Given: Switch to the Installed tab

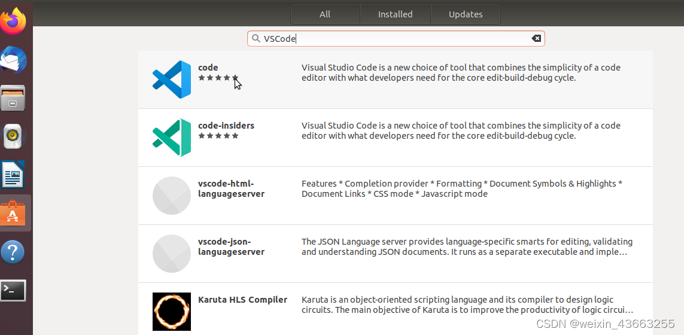Looking at the screenshot, I should tap(395, 14).
